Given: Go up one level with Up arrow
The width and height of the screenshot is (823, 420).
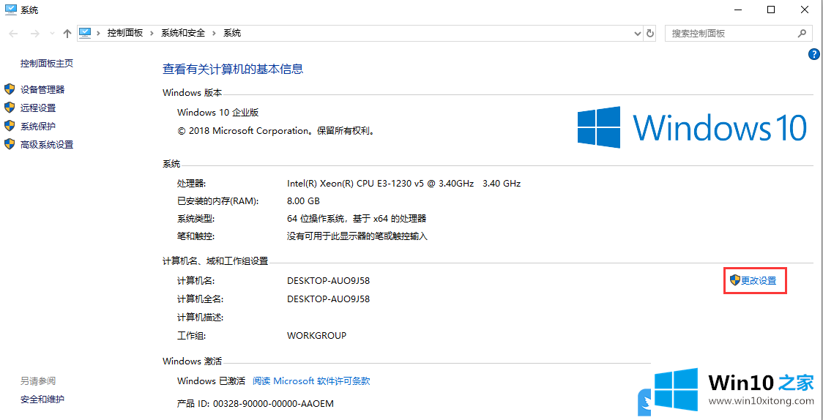Looking at the screenshot, I should (x=67, y=34).
